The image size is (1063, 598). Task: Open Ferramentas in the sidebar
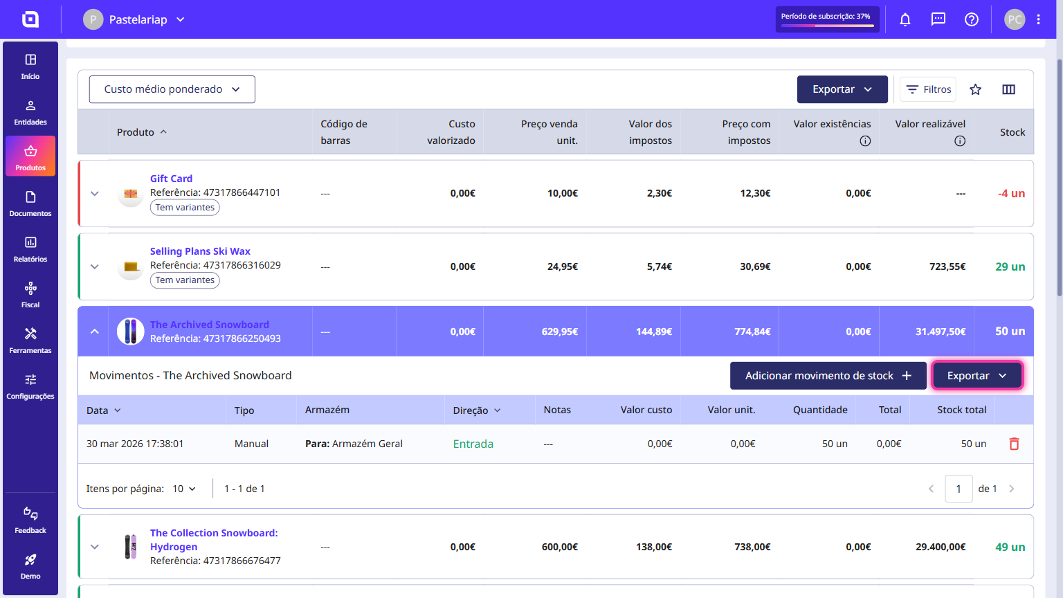coord(30,341)
